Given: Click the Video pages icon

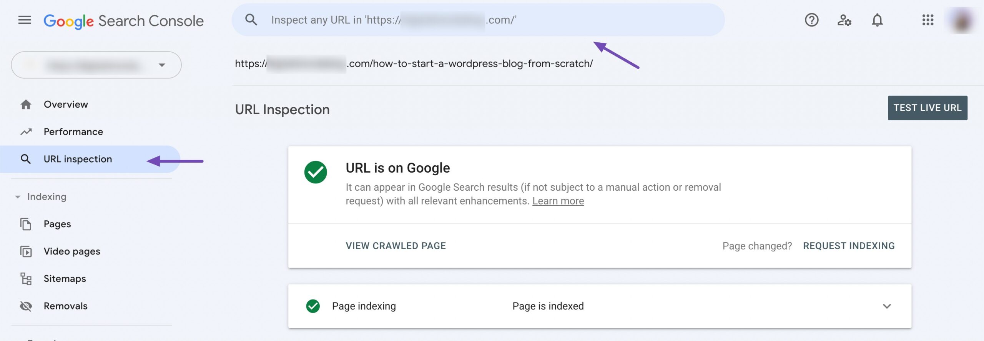Looking at the screenshot, I should (26, 251).
